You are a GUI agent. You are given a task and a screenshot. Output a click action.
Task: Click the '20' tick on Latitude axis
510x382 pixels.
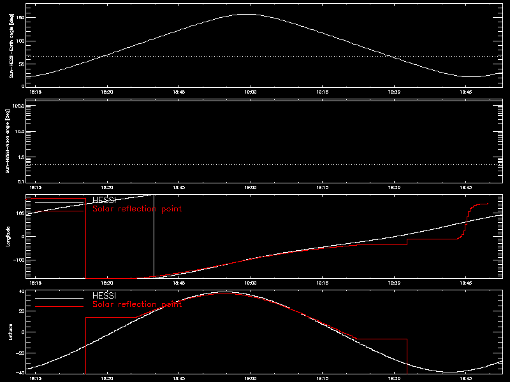pos(22,311)
